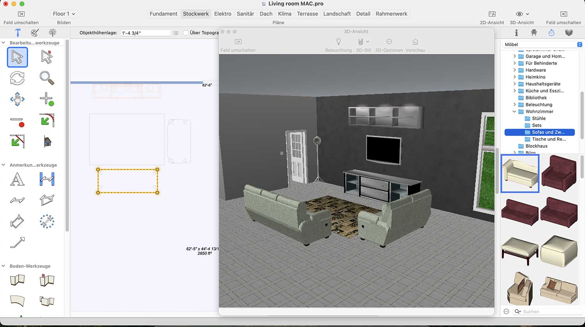
Task: Select the Stühle folder
Action: pos(539,118)
